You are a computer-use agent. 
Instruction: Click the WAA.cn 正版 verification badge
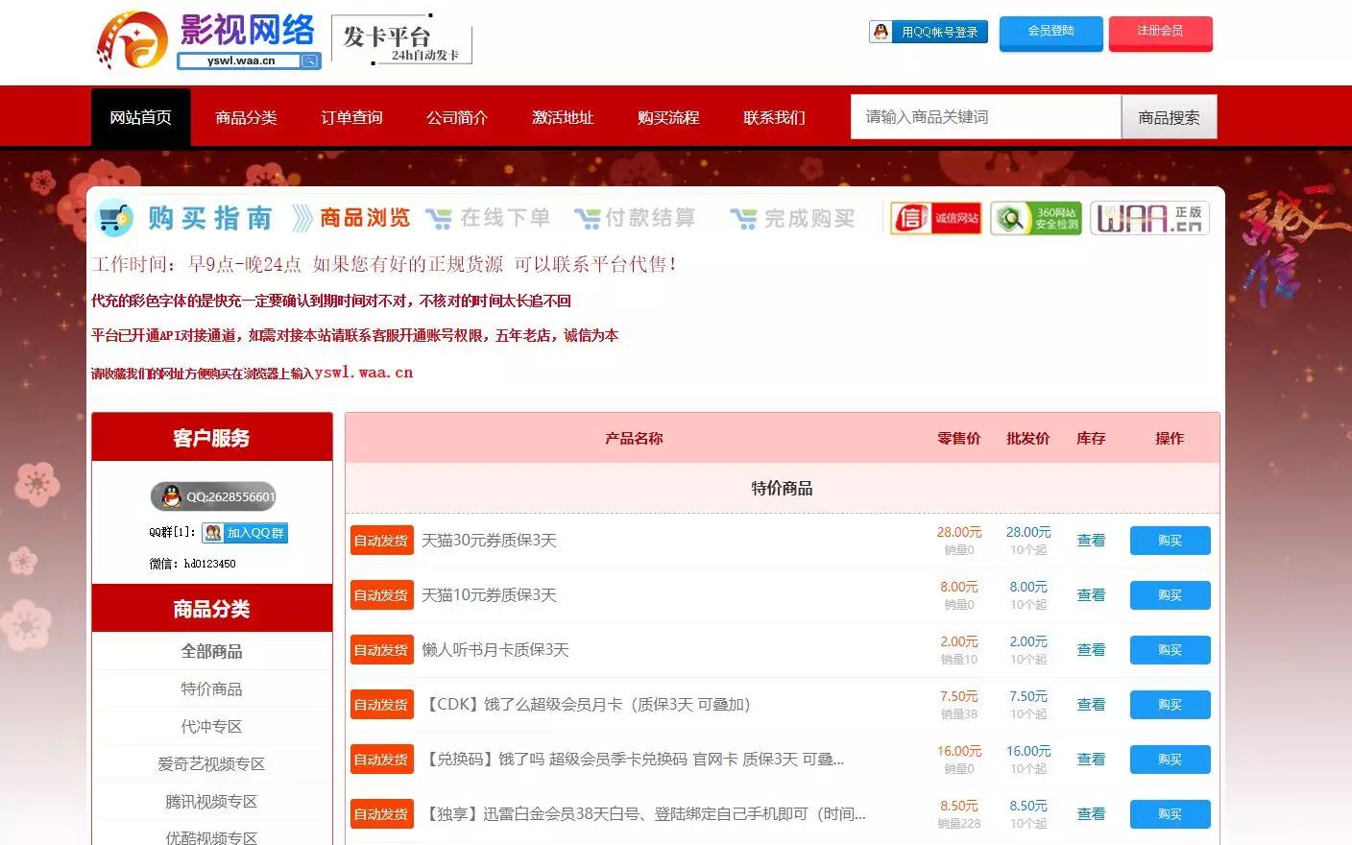[x=1149, y=218]
